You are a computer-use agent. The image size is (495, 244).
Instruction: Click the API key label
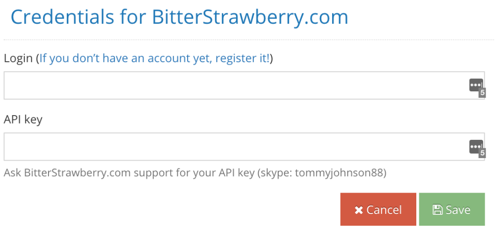[x=23, y=120]
